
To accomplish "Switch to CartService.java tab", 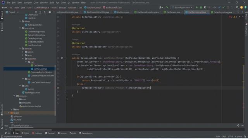I will coord(172,12).
